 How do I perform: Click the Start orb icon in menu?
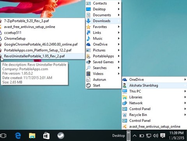88,86
